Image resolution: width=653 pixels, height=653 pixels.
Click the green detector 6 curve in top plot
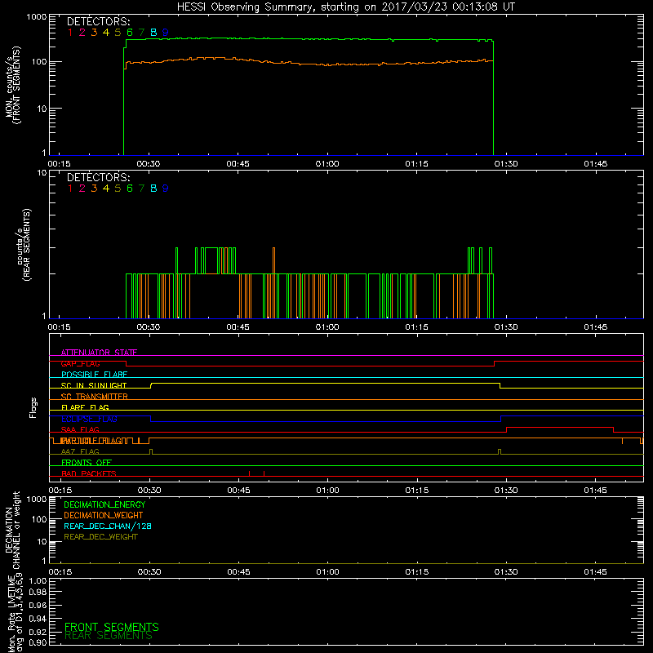(309, 39)
